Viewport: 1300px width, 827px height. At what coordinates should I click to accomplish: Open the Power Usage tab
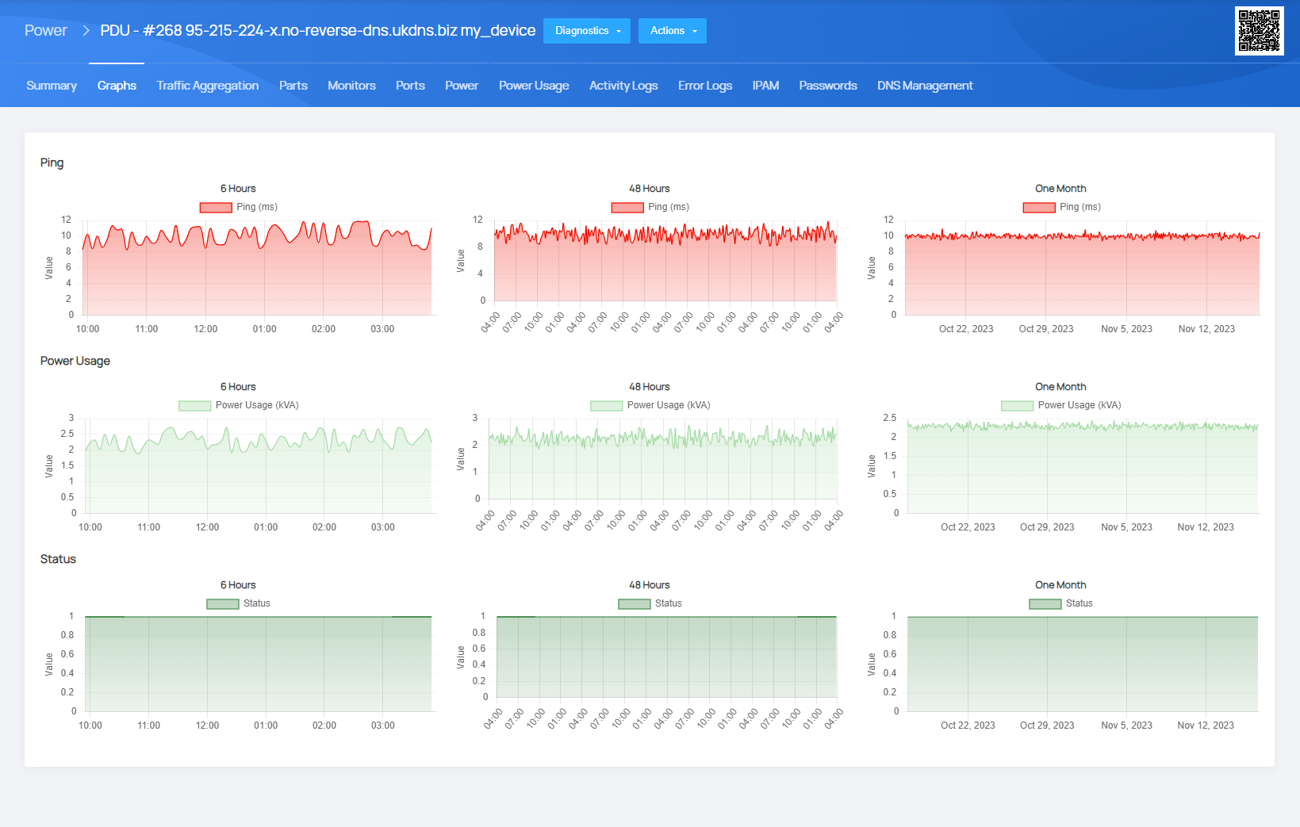pyautogui.click(x=534, y=86)
